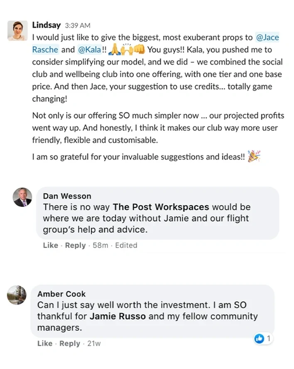The width and height of the screenshot is (294, 369).
Task: Click the party popper emoji
Action: click(x=253, y=156)
